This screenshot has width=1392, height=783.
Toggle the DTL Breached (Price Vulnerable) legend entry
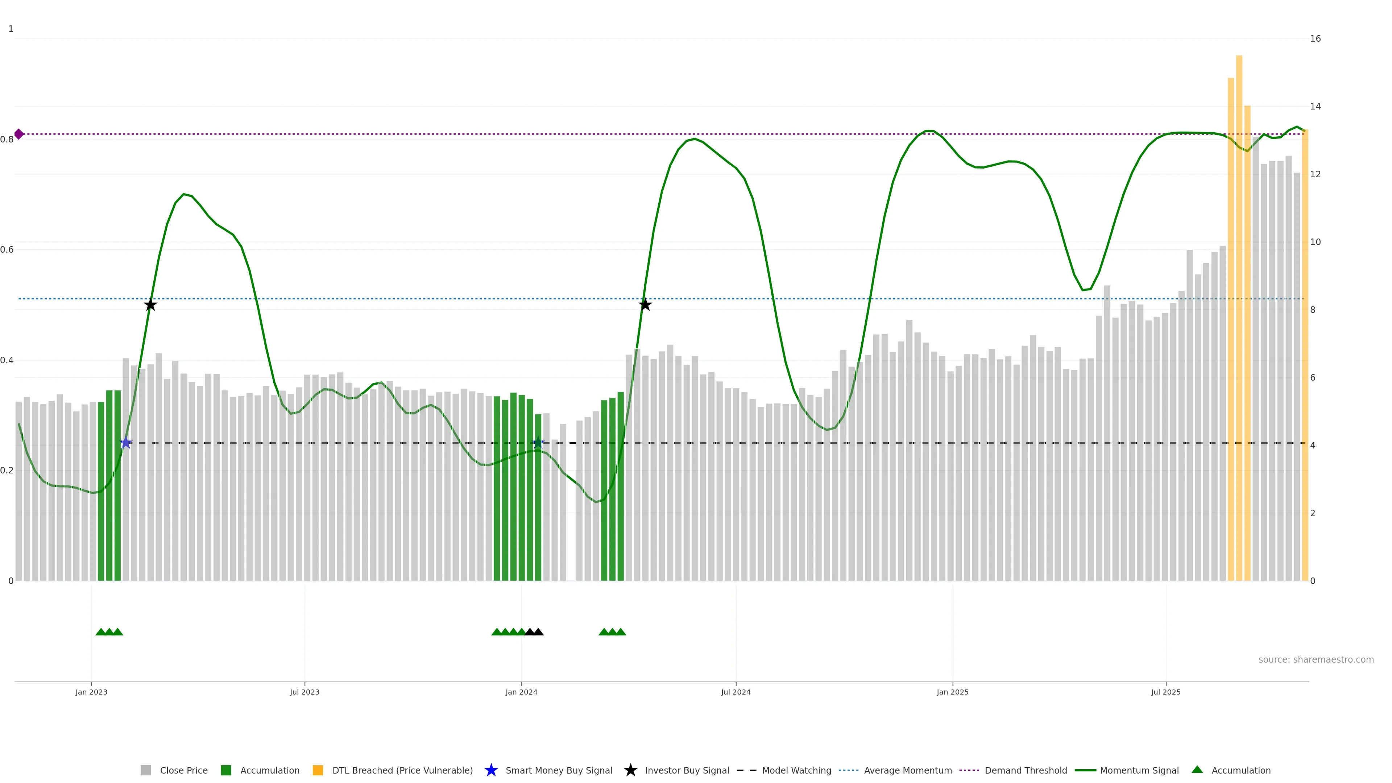(402, 770)
